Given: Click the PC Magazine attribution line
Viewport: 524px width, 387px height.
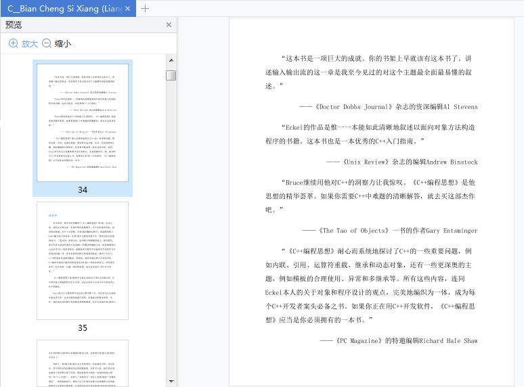Looking at the screenshot, I should tap(399, 341).
